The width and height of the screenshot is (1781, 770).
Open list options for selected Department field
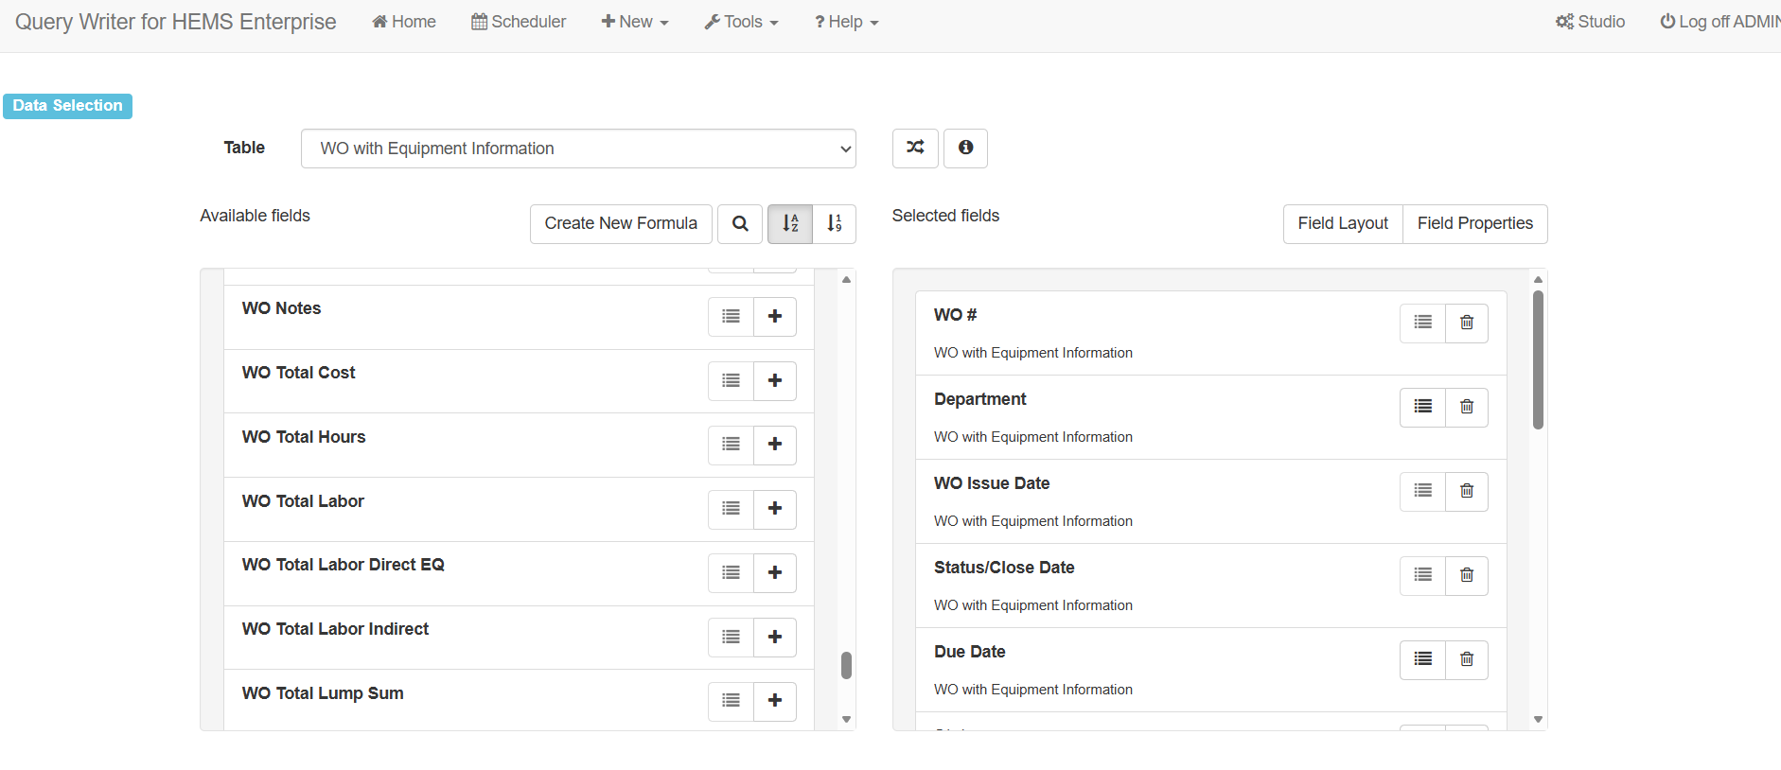coord(1422,407)
